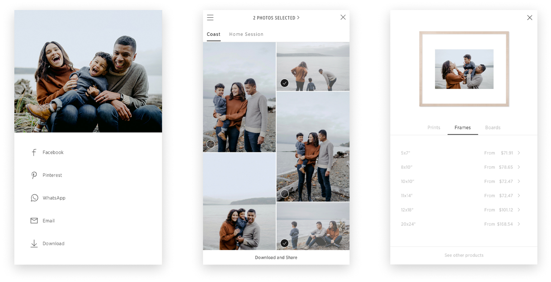Deselect the checked beach-walking photo
The height and width of the screenshot is (282, 551).
click(284, 83)
